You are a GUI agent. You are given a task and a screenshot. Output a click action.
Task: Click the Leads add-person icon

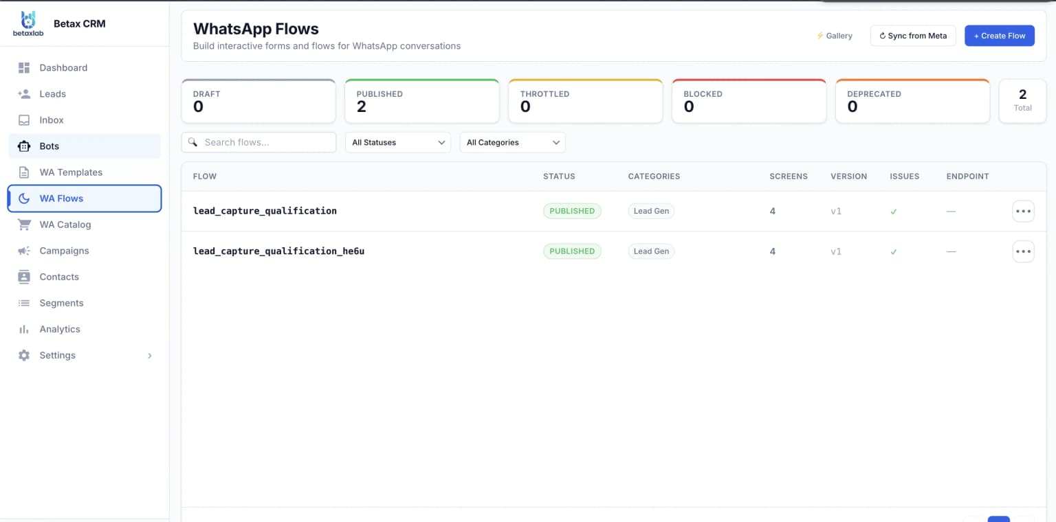tap(24, 93)
